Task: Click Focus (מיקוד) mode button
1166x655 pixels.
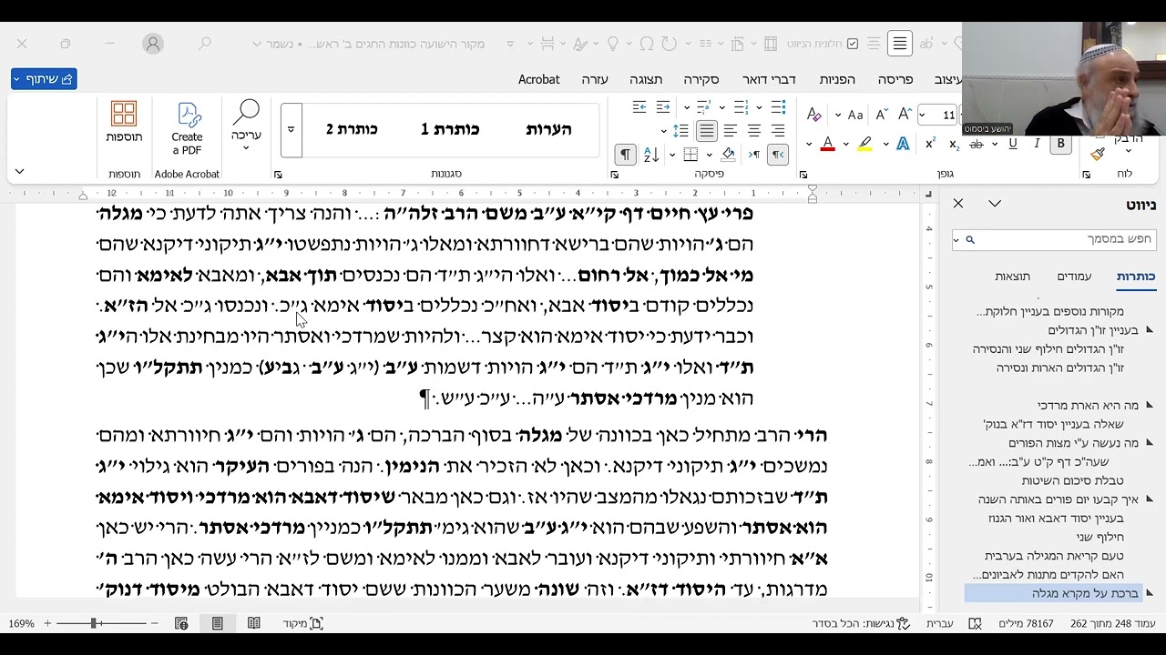Action: click(x=303, y=623)
